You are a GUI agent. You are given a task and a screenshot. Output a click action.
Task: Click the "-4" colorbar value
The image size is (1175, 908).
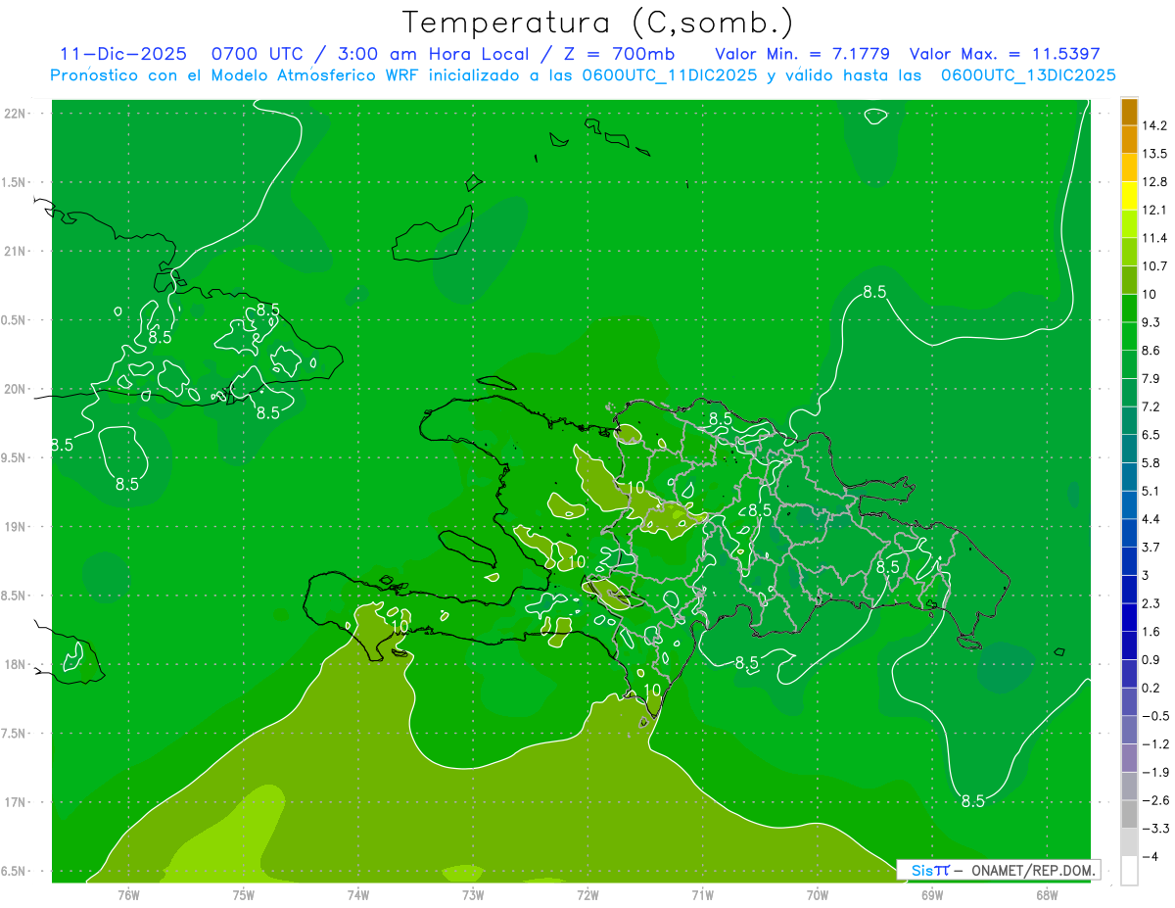point(1149,857)
